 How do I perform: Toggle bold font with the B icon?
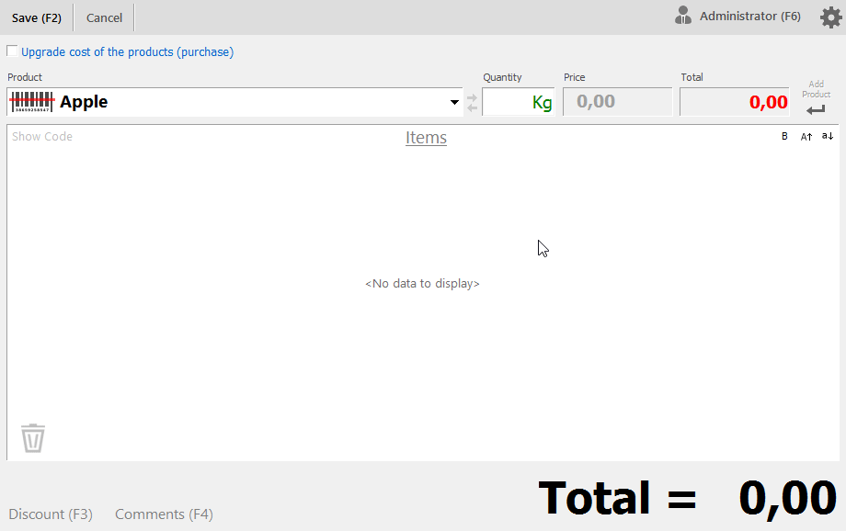(x=784, y=136)
